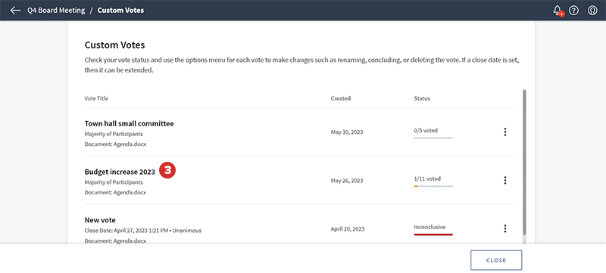Click the Close button
Image resolution: width=606 pixels, height=273 pixels.
tap(496, 260)
